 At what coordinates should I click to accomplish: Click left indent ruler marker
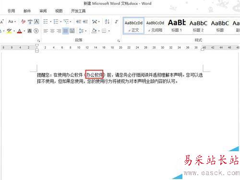click(37, 51)
